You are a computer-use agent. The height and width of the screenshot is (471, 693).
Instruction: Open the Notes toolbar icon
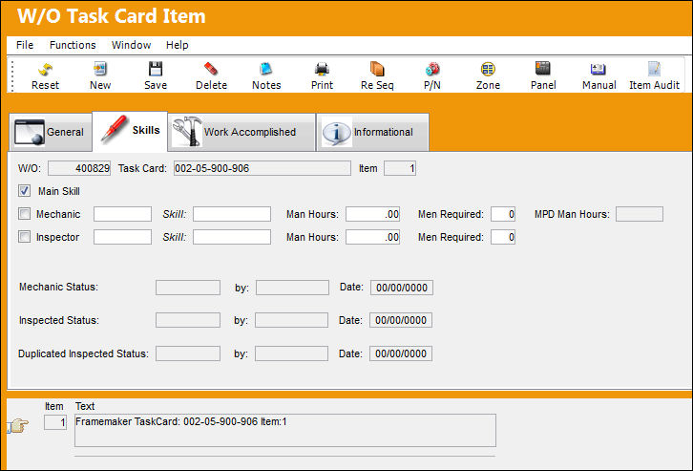click(x=266, y=75)
